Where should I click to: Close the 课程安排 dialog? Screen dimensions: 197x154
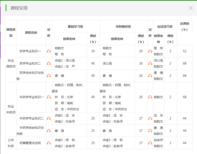(191, 8)
